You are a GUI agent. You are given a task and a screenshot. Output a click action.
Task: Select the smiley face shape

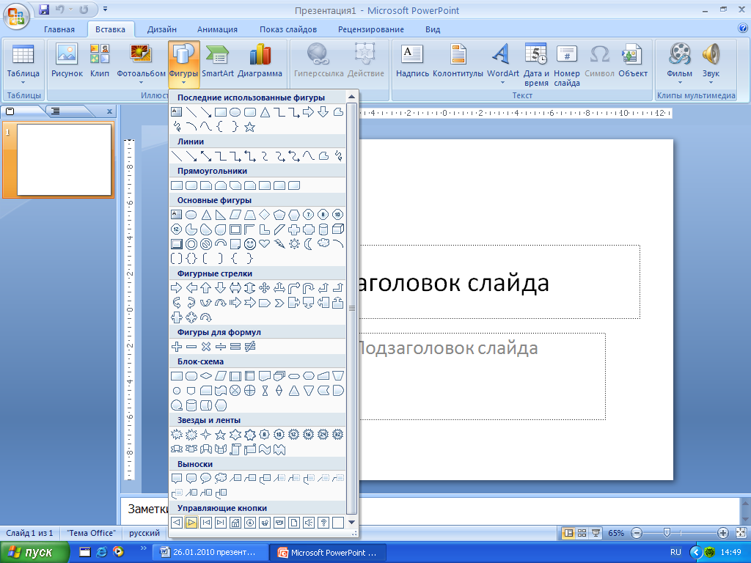click(249, 243)
